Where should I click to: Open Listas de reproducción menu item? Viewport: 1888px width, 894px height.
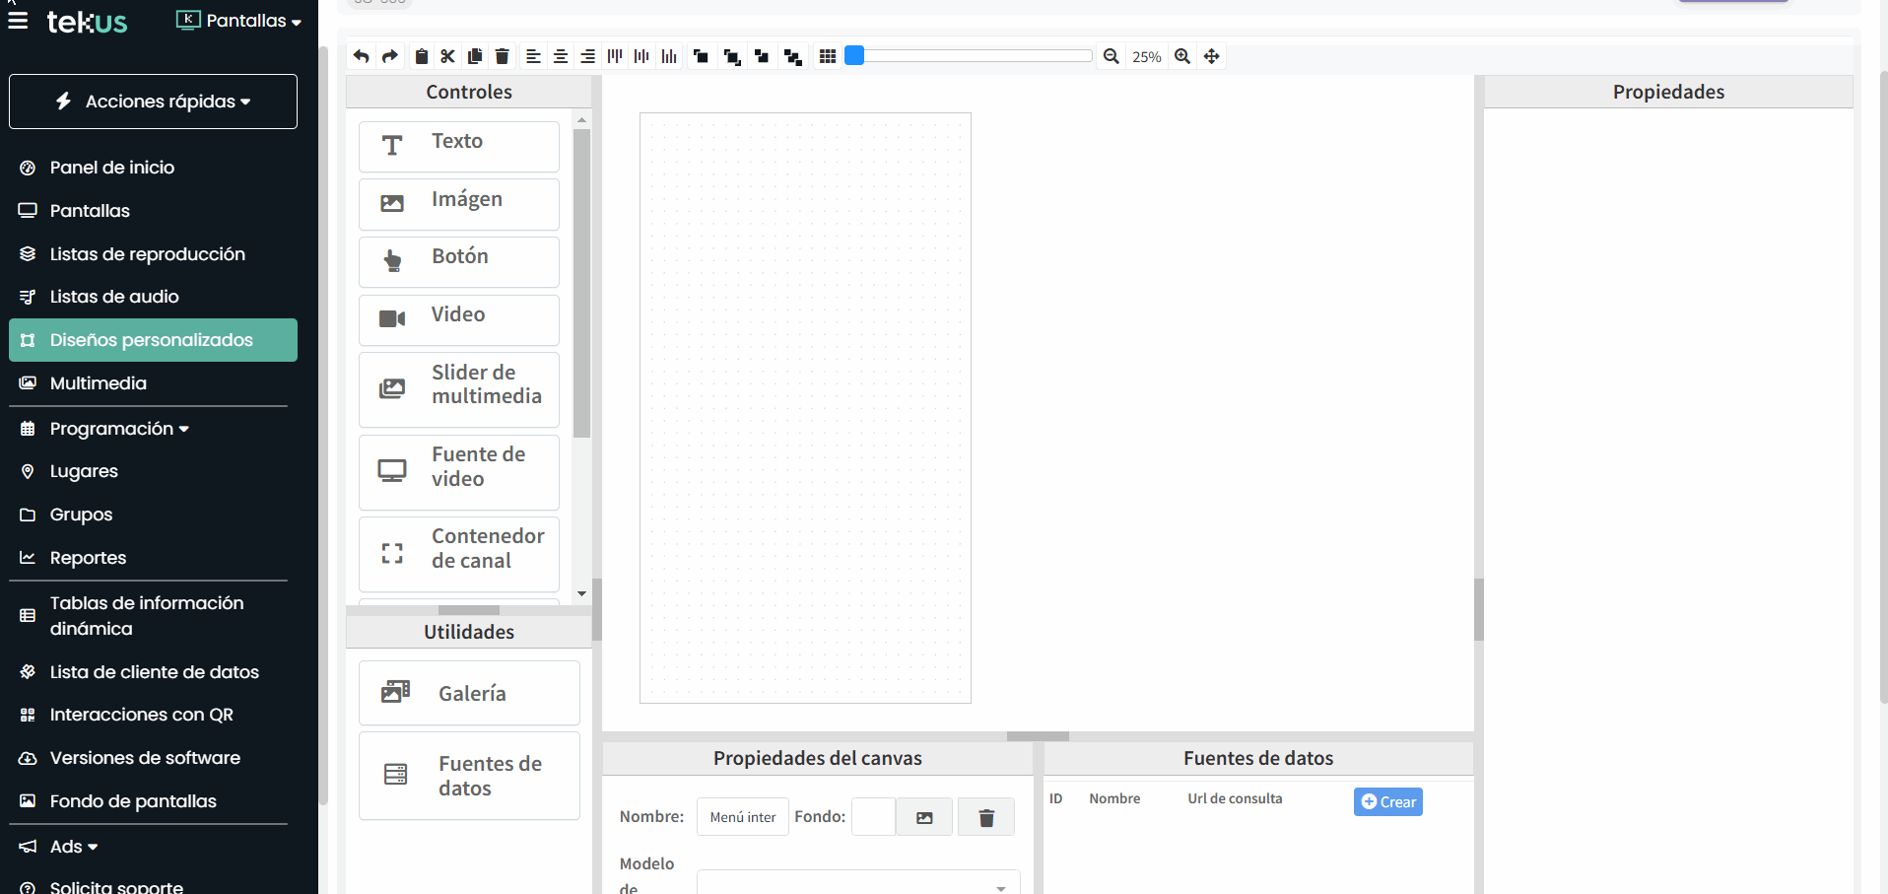click(147, 254)
